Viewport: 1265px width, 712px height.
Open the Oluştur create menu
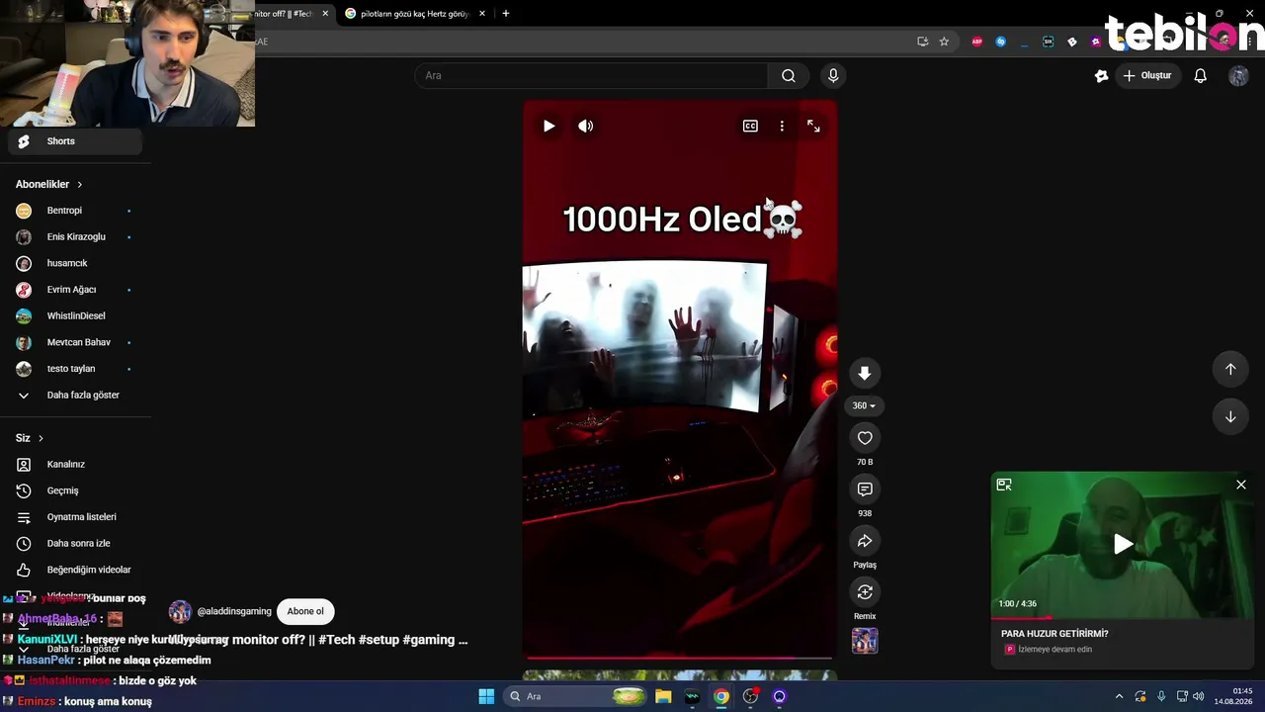pyautogui.click(x=1147, y=75)
